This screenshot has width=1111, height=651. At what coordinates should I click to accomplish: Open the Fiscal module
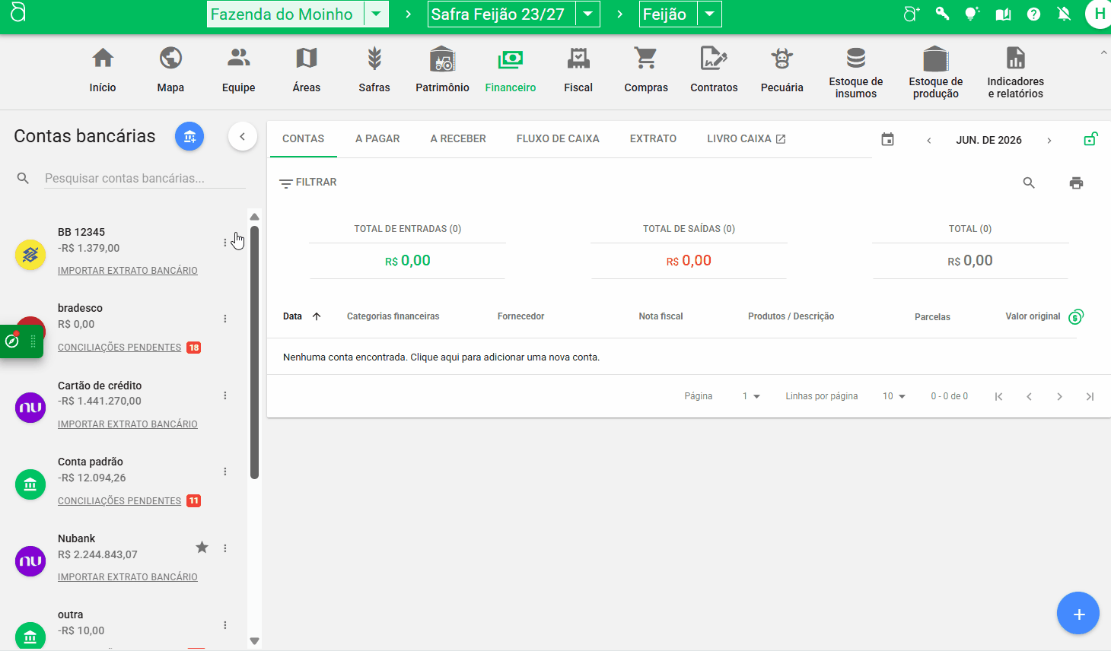click(x=578, y=70)
